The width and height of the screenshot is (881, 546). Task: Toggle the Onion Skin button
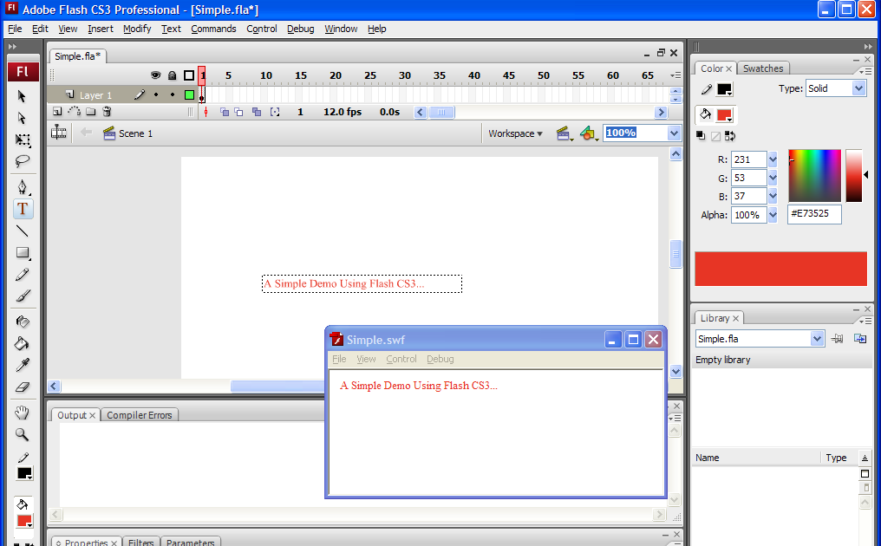[225, 112]
